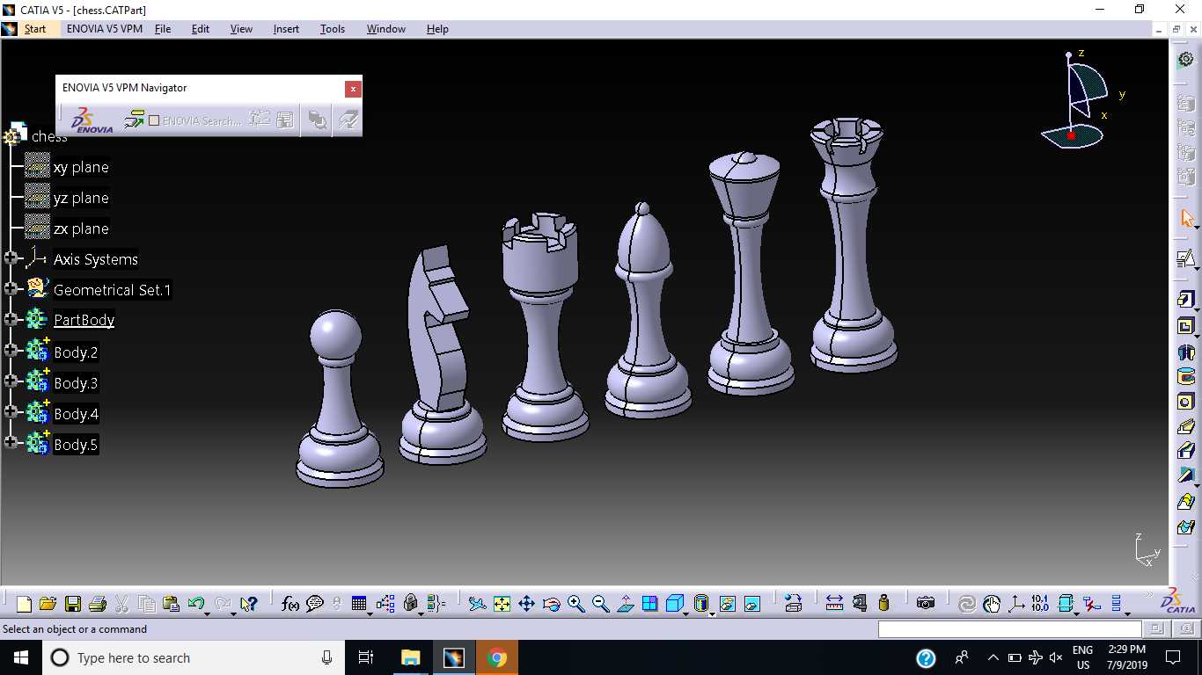Create a new document with New icon

point(24,604)
